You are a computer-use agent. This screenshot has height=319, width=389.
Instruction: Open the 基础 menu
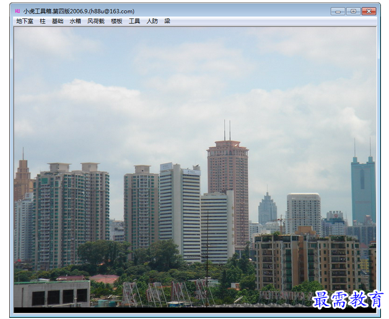tap(58, 21)
